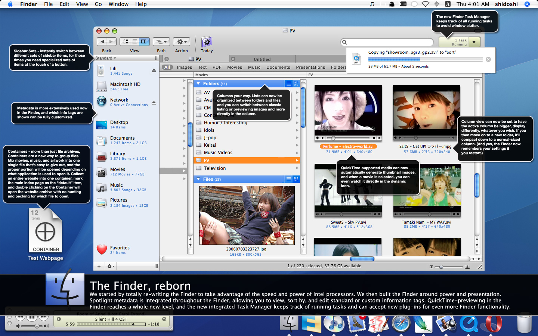The image size is (538, 336).
Task: Adjust the icon size slider in the status bar
Action: (442, 267)
